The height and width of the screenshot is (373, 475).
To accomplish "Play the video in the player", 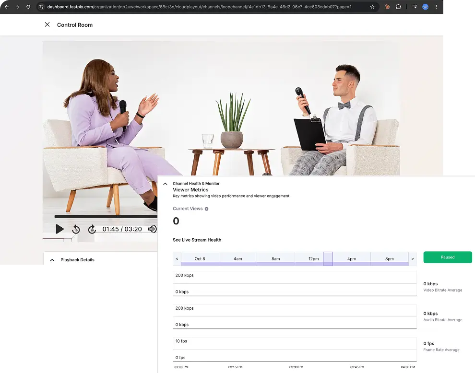I will [59, 229].
